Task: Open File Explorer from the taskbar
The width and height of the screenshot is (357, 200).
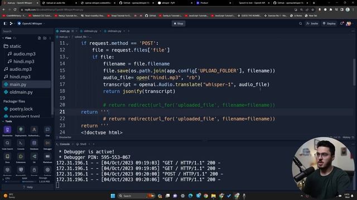Action: 213,196
